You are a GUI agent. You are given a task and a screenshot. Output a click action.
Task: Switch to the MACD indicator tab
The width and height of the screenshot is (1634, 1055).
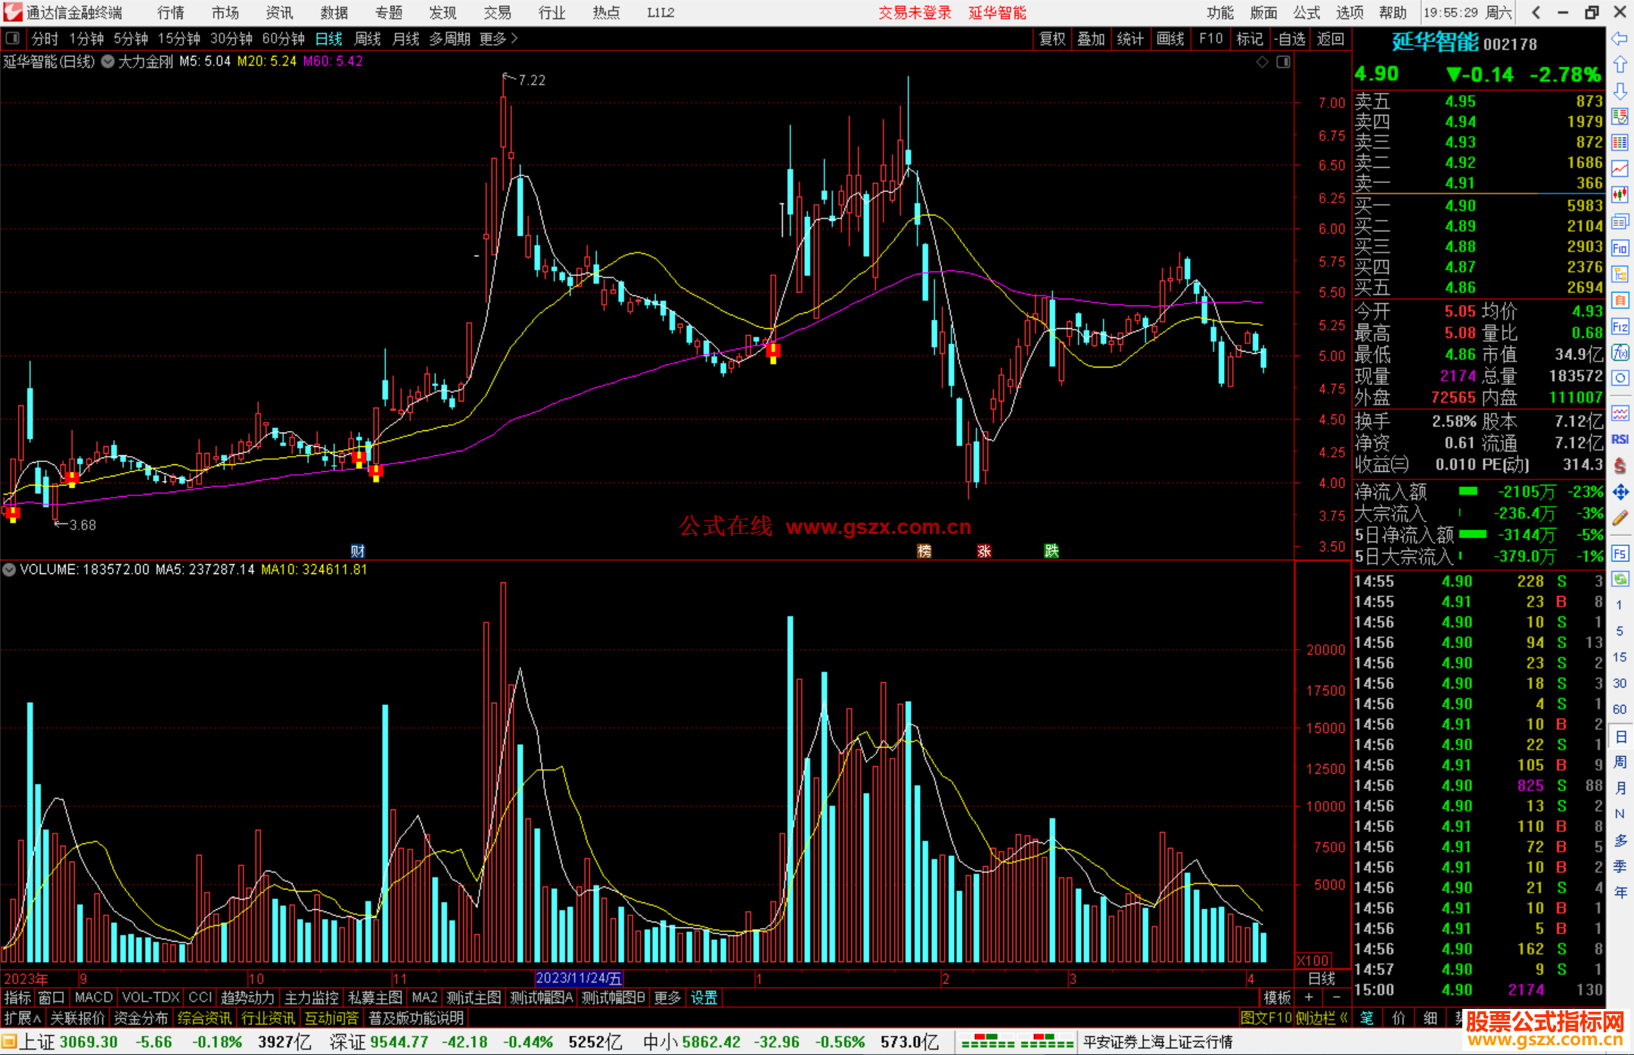pos(93,998)
